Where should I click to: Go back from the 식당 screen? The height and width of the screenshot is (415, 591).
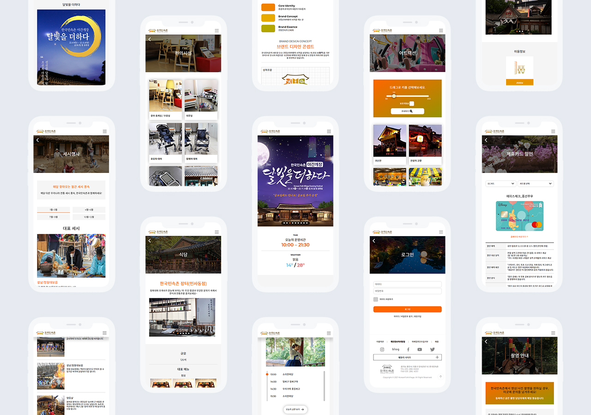point(150,241)
